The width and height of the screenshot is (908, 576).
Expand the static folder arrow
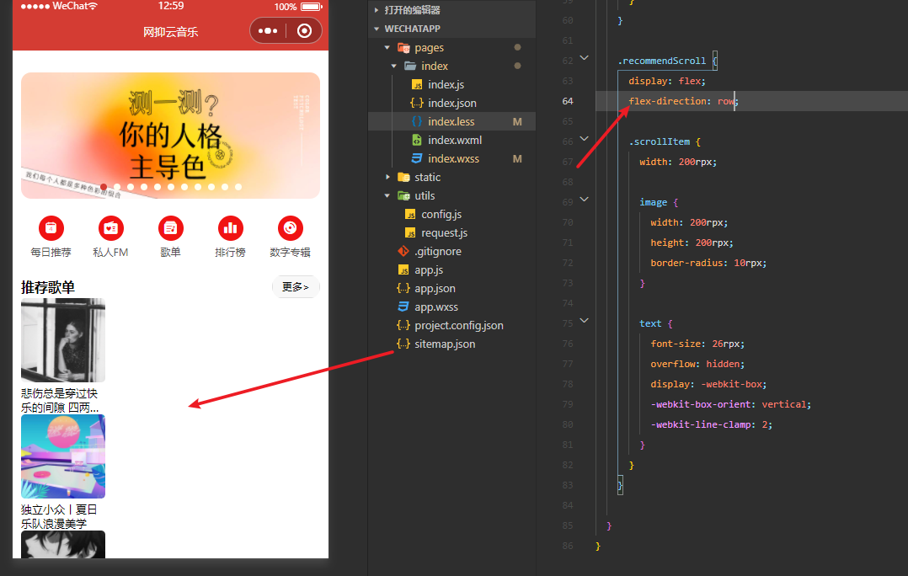pos(387,177)
